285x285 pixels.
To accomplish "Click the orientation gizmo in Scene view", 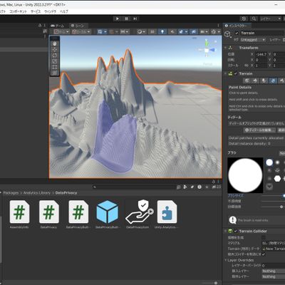I will point(207,49).
